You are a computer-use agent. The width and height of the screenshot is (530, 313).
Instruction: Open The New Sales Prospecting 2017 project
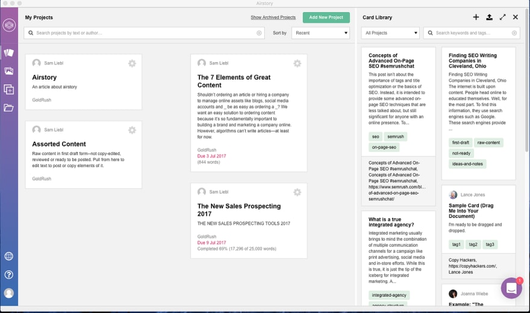click(239, 210)
